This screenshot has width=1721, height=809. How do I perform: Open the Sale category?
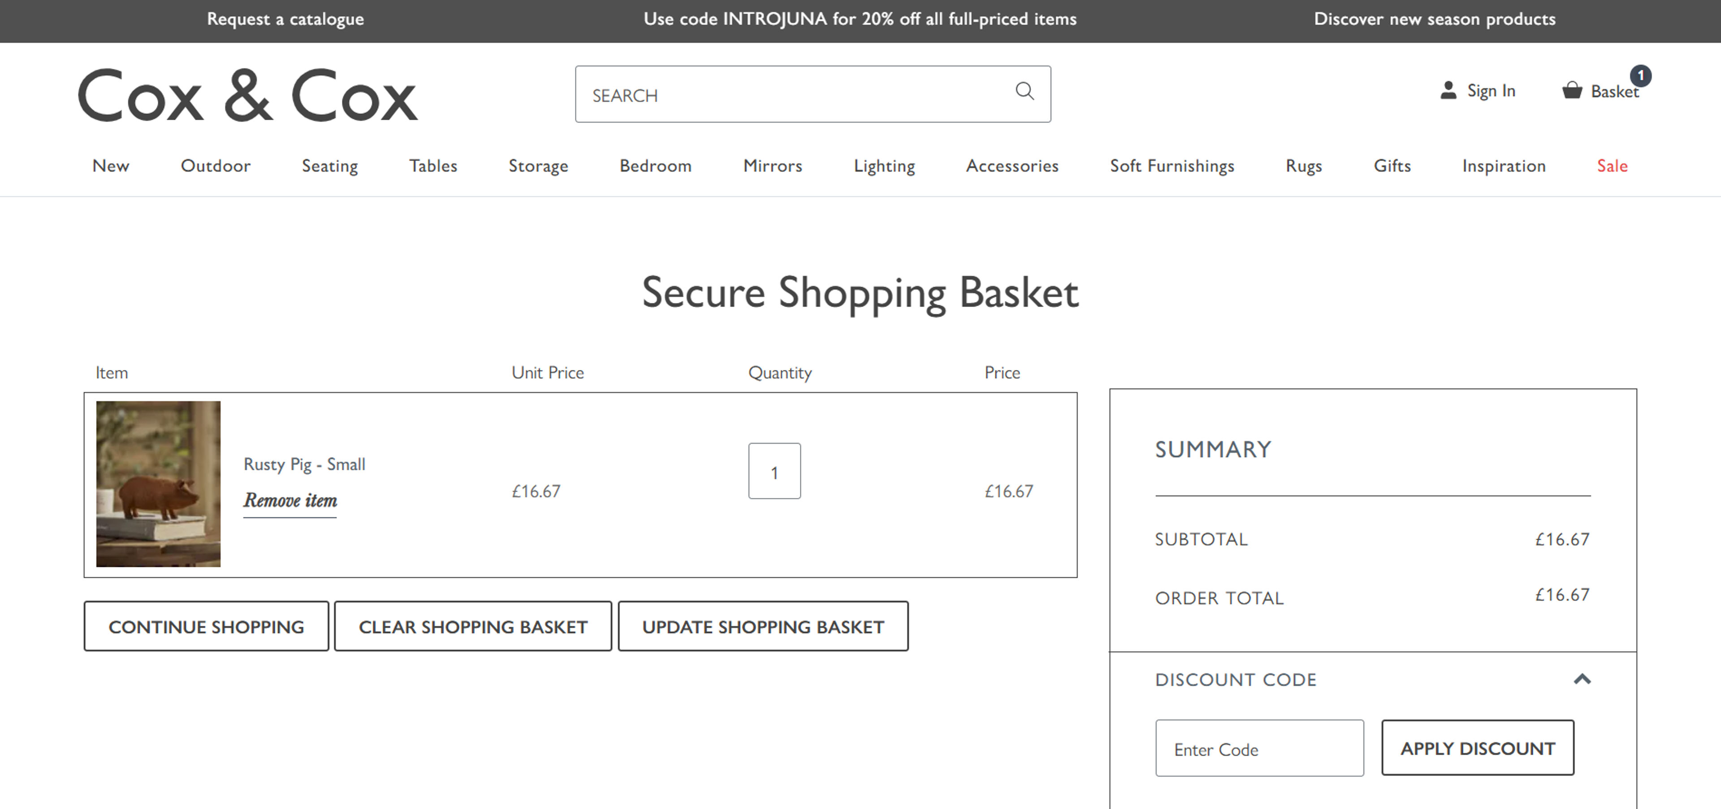click(x=1612, y=166)
